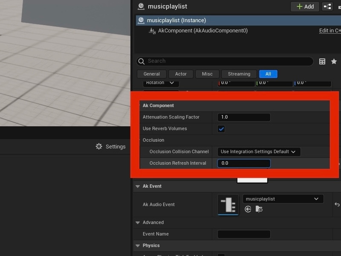Image resolution: width=341 pixels, height=256 pixels.
Task: Click the musicplaylist (Instance) actor icon
Action: click(x=141, y=20)
